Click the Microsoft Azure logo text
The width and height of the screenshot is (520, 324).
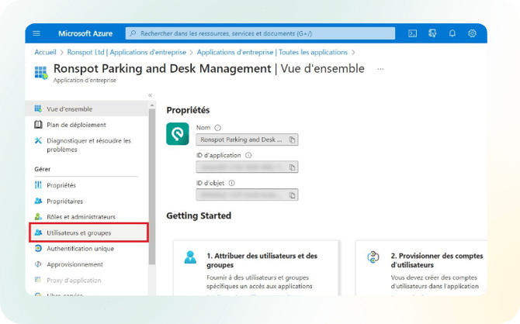point(85,33)
